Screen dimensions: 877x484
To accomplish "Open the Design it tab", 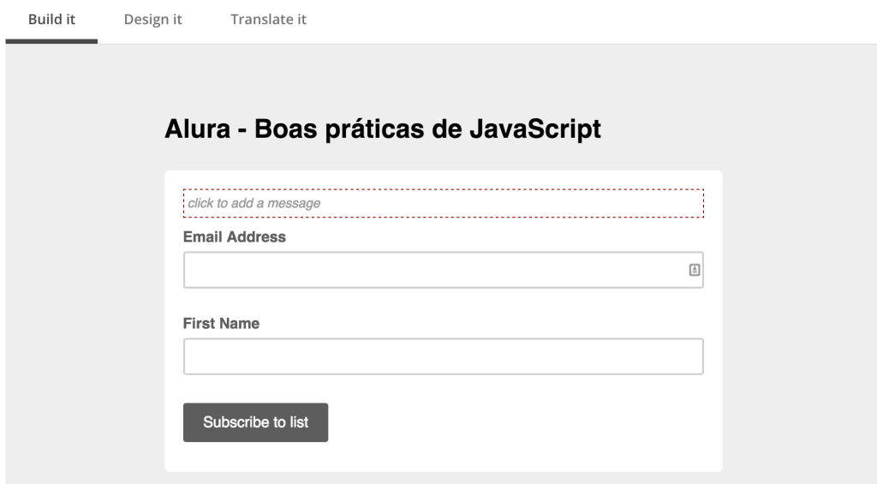I will tap(152, 20).
